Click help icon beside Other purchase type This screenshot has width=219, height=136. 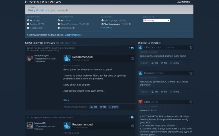click(74, 28)
